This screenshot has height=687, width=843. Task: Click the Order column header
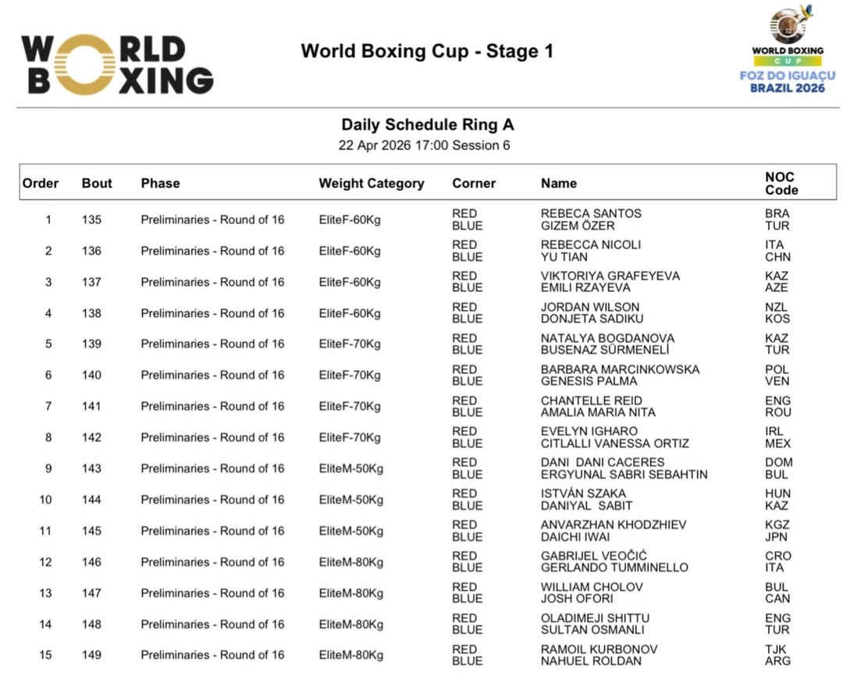pyautogui.click(x=41, y=183)
